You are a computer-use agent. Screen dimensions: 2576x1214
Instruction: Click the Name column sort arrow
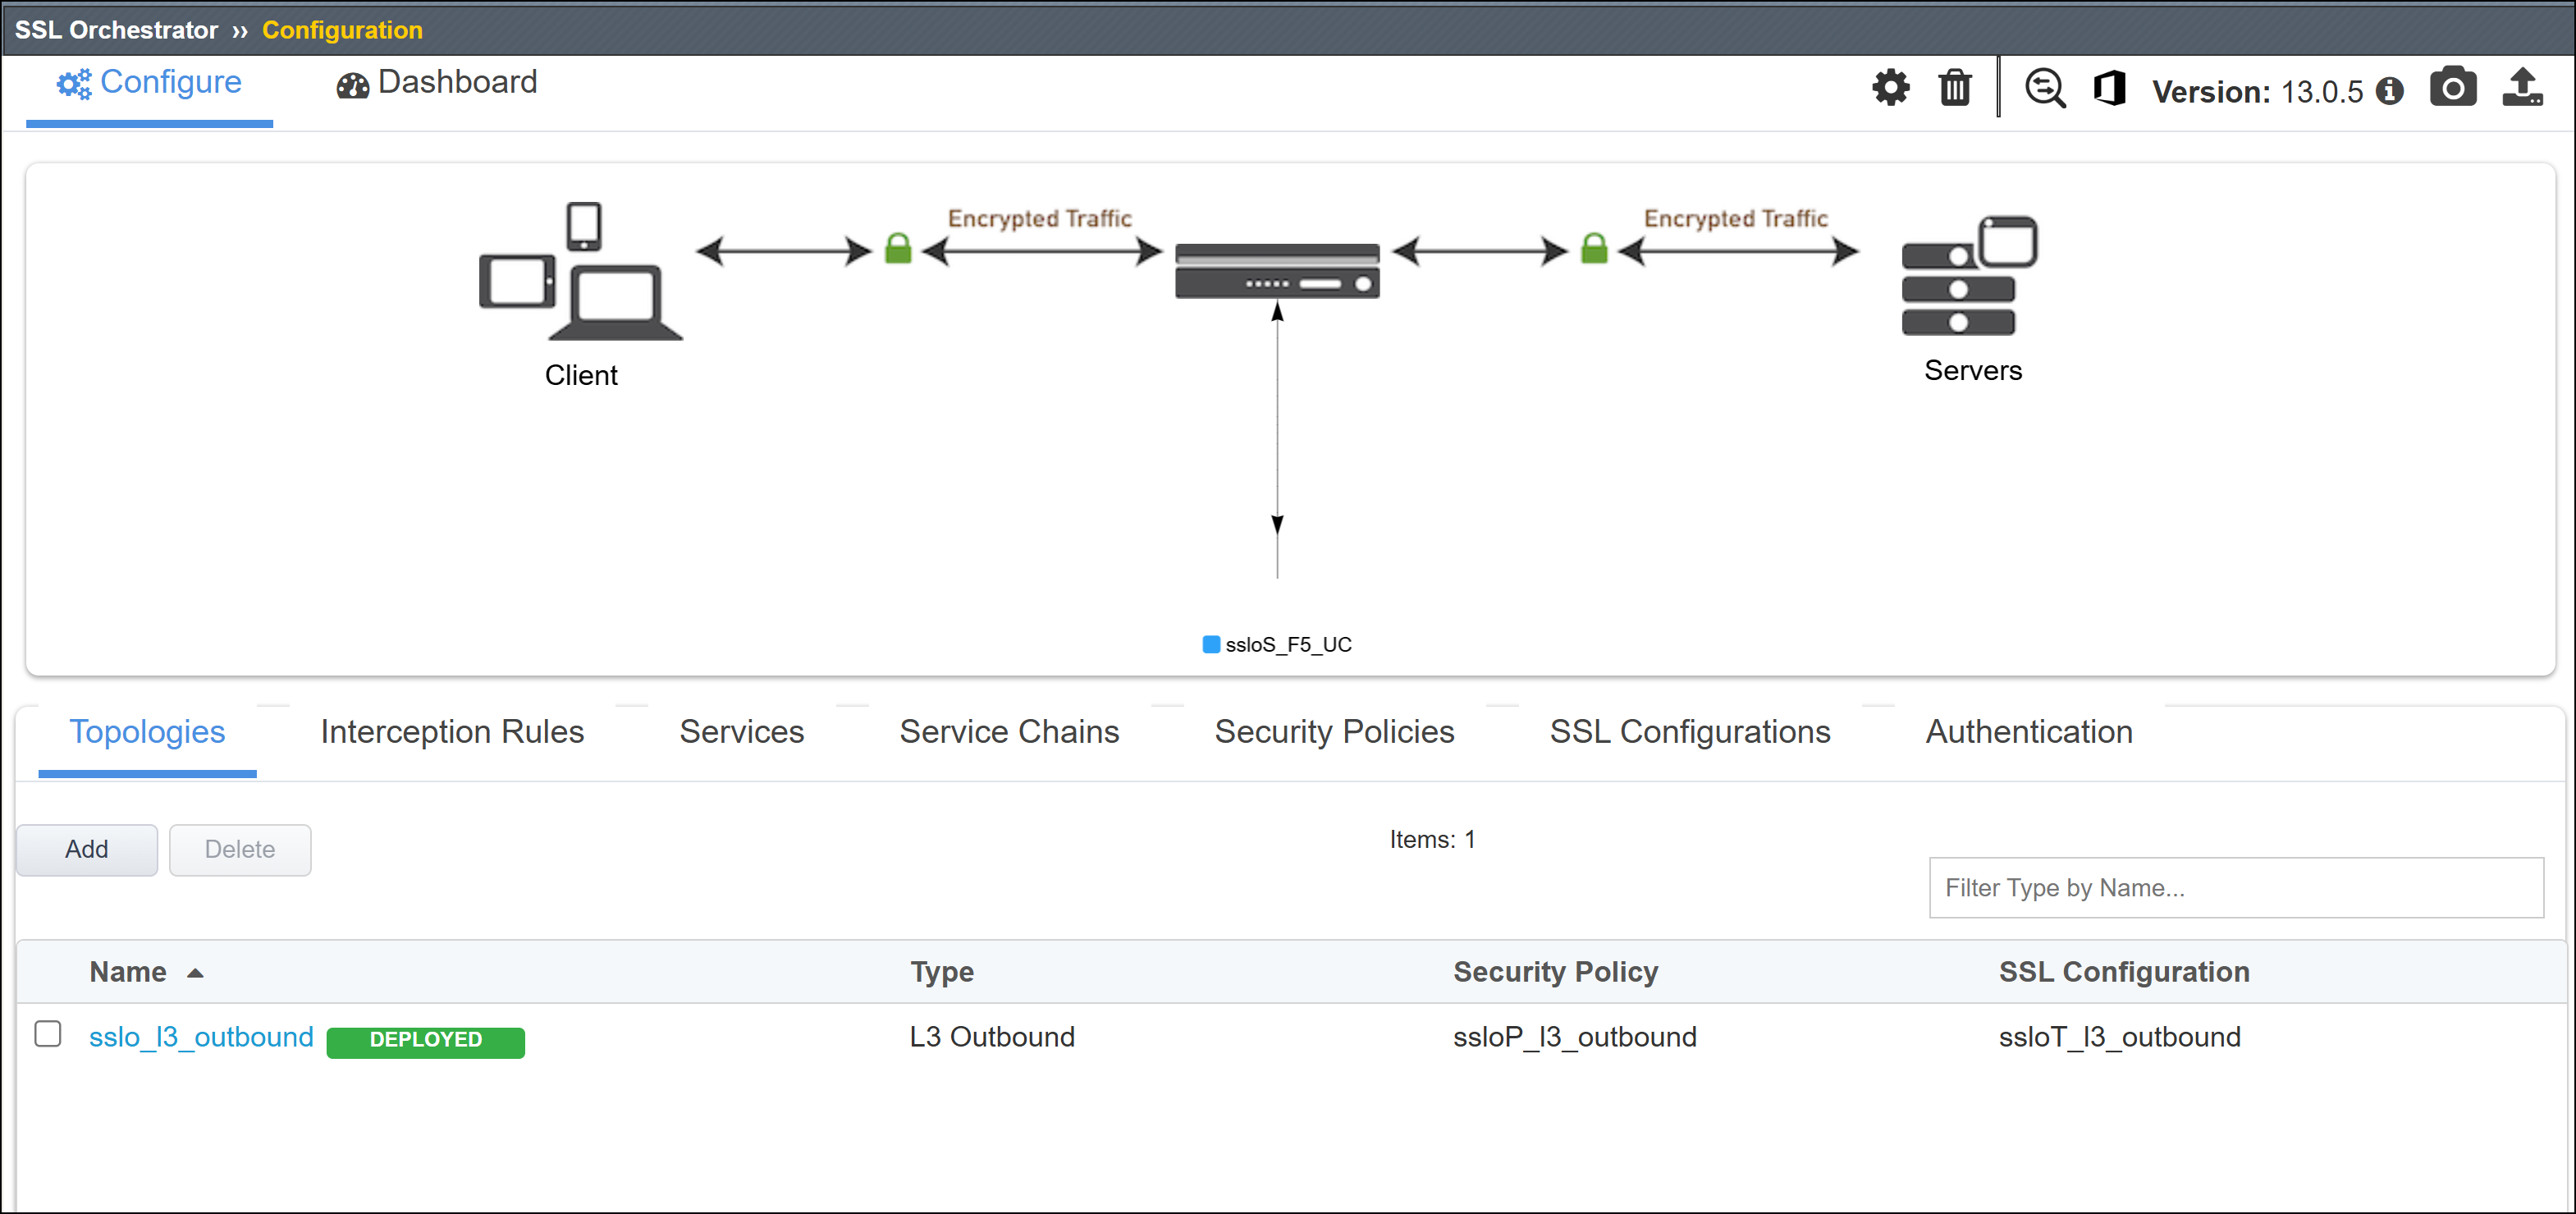[x=195, y=973]
